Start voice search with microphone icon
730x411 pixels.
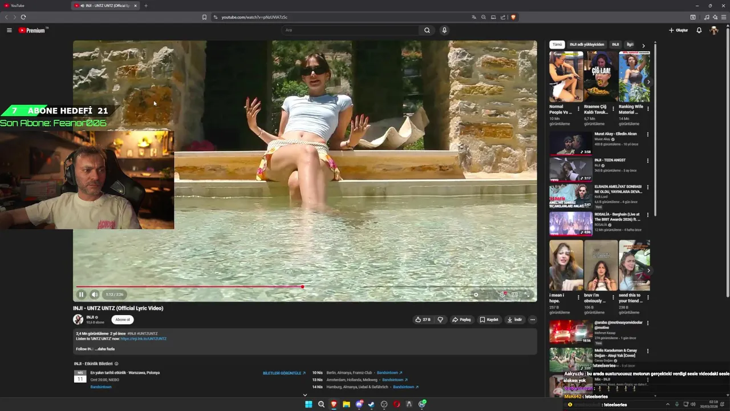coord(444,30)
